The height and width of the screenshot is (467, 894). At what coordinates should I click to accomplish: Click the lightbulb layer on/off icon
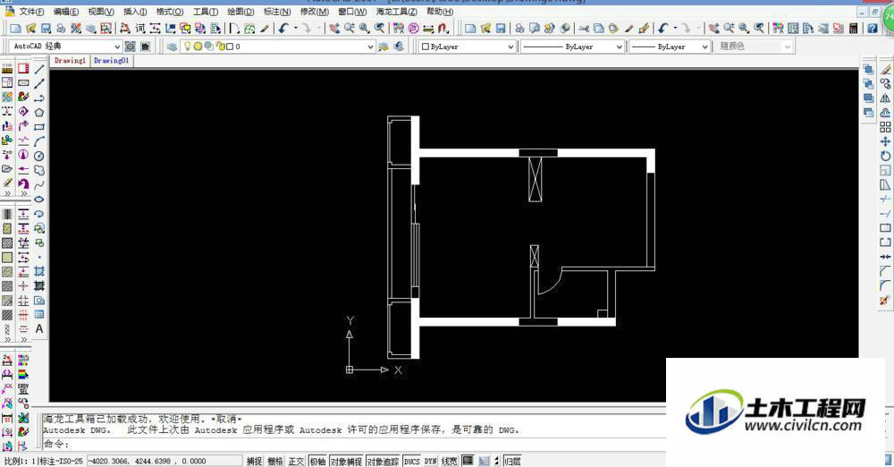coord(187,47)
